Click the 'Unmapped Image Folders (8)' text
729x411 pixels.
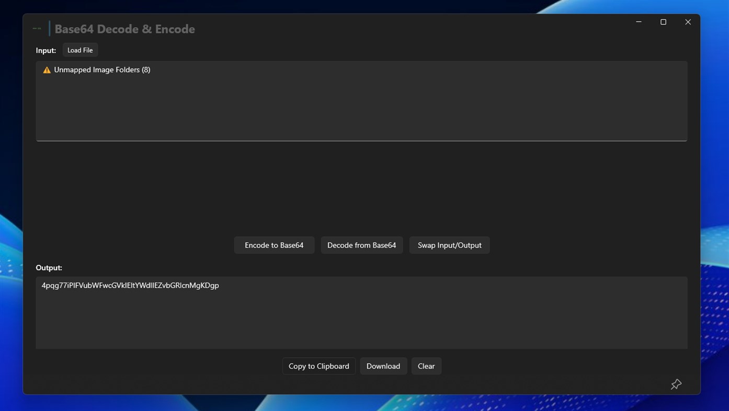point(102,70)
